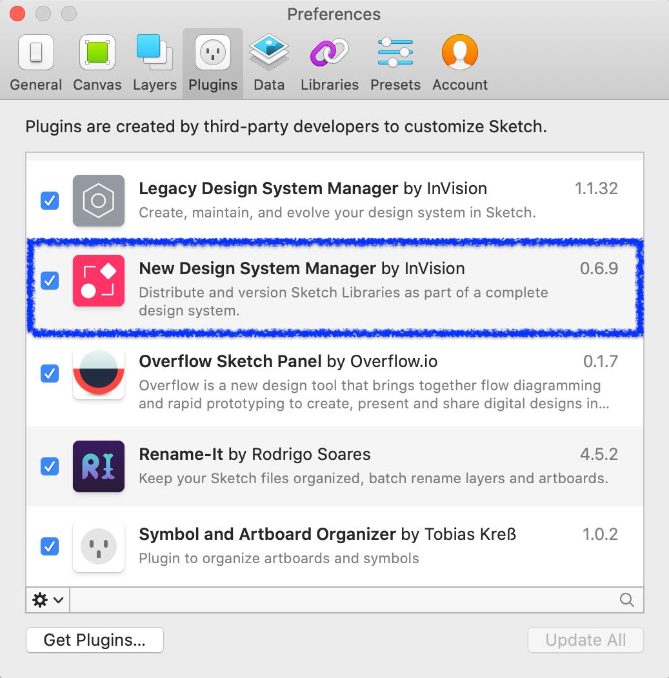Switch to the Presets tab label

(x=395, y=85)
